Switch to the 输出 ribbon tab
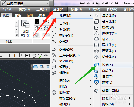 (29, 15)
